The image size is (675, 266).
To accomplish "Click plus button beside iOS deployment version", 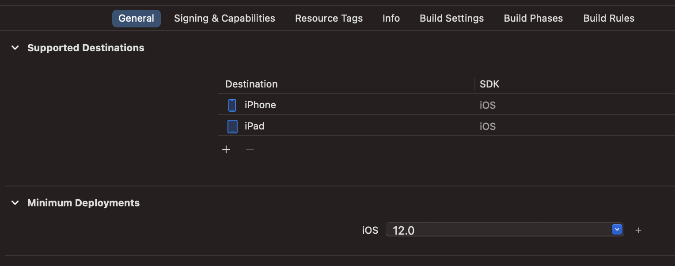I will pos(638,230).
